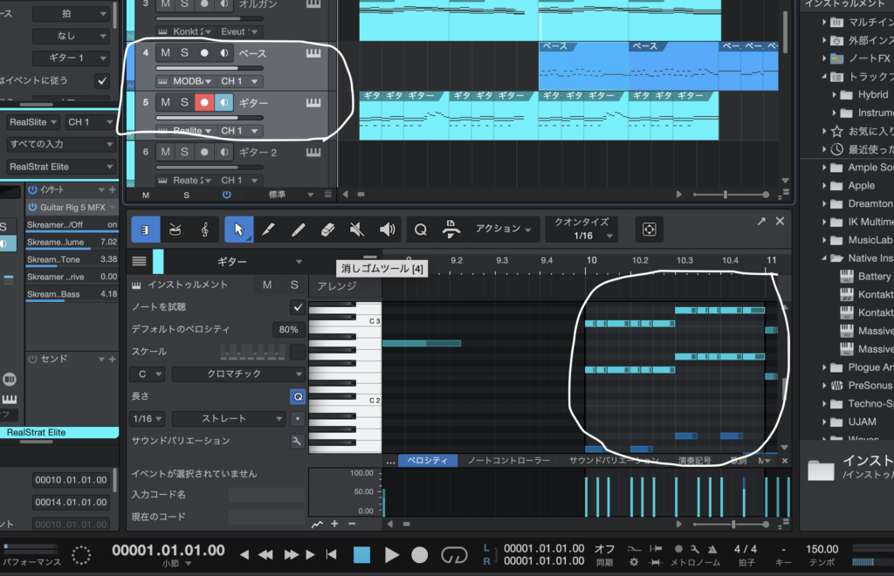Image resolution: width=894 pixels, height=576 pixels.
Task: Toggle autoscroll icon in editor toolbar
Action: (649, 230)
